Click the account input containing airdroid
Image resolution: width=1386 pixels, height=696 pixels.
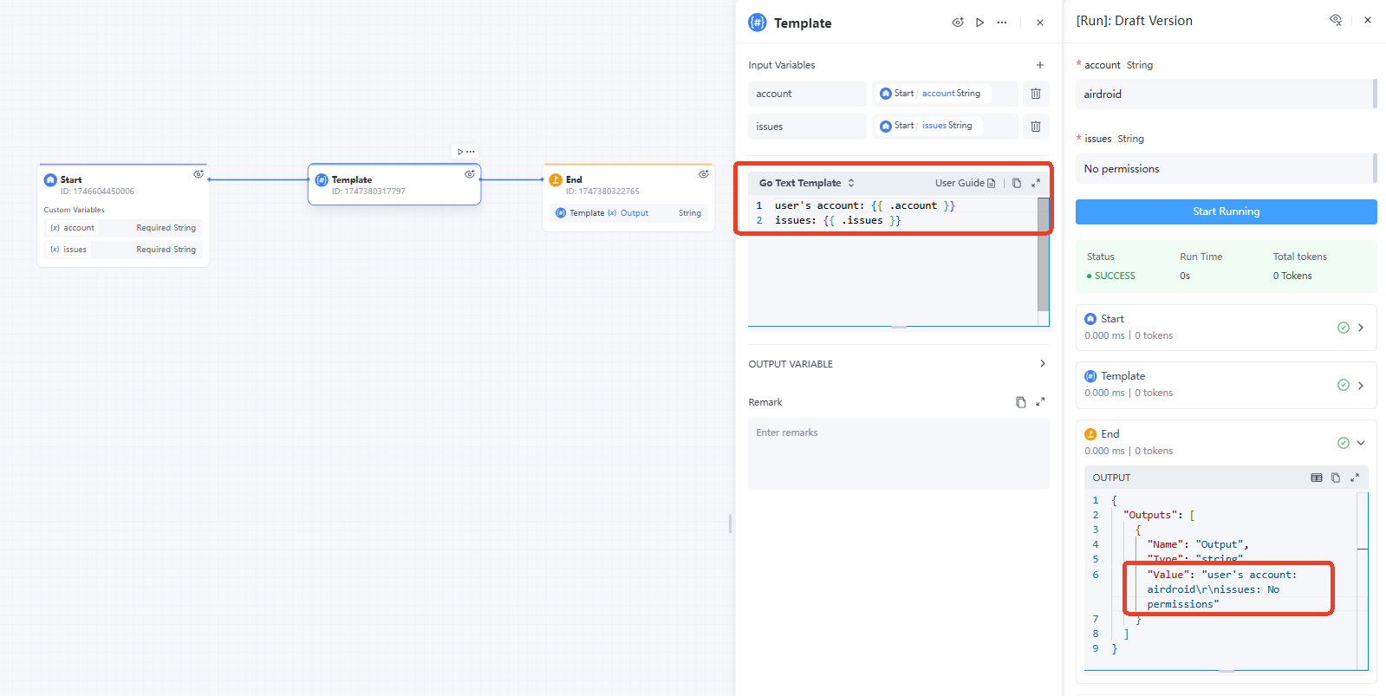[1226, 94]
